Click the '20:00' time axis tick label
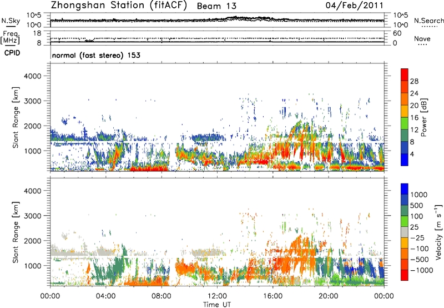Viewport: 444px width, 308px height. [x=329, y=296]
